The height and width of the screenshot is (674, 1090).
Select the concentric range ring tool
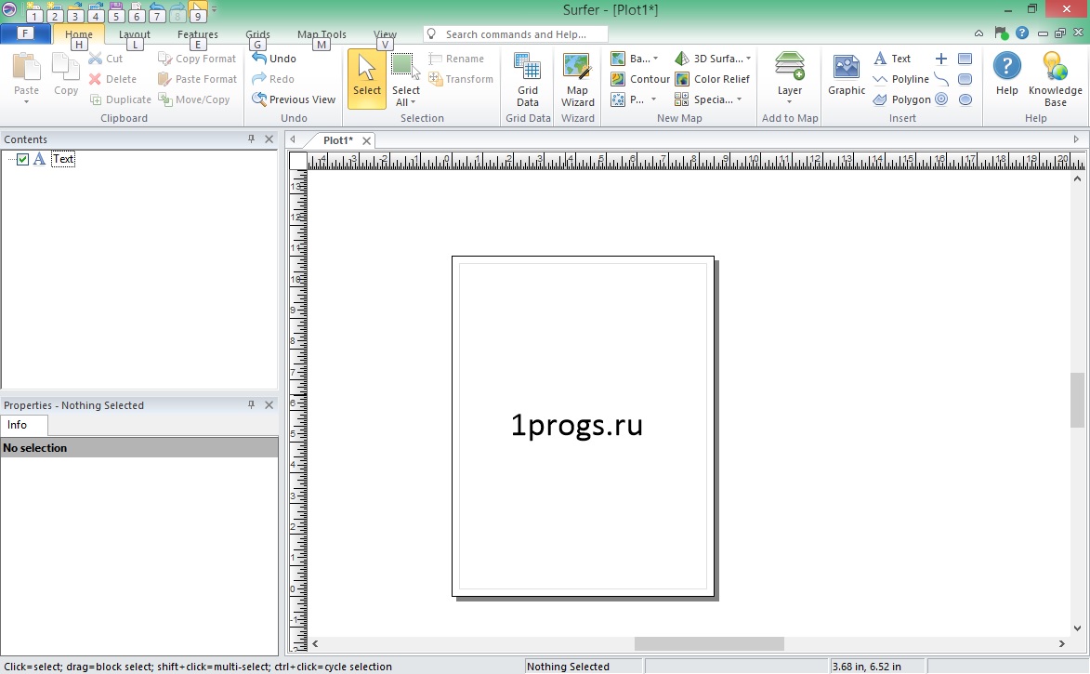click(x=941, y=99)
